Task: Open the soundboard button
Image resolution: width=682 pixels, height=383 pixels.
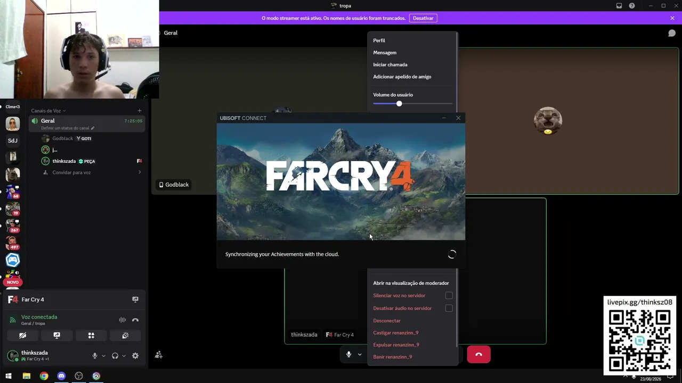Action: tap(125, 336)
